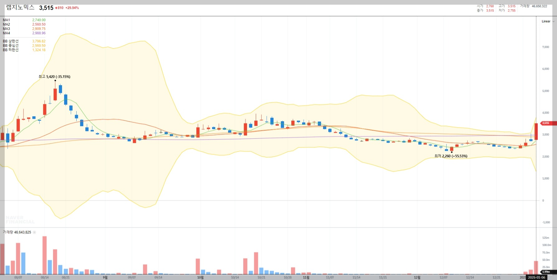
Task: Select the BB 하한선 legend entry
Action: [24, 50]
